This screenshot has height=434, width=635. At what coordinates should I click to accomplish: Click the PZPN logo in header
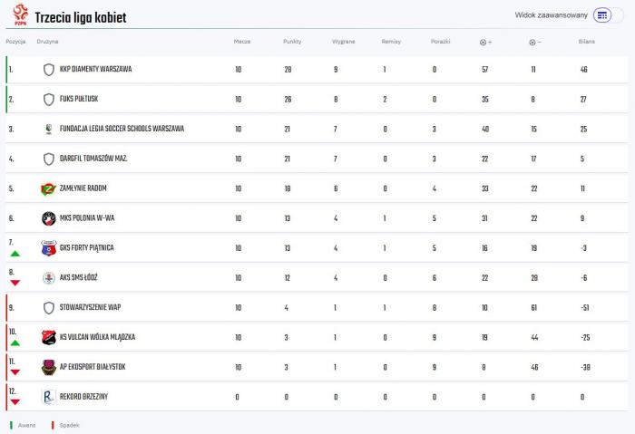(20, 15)
